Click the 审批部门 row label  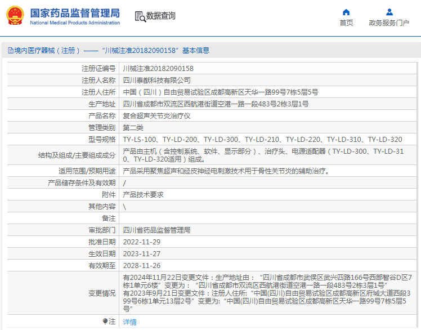coord(102,230)
